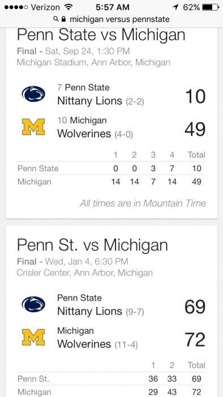Tap the Penn State logo in football card
This screenshot has width=223, height=397.
point(33,94)
